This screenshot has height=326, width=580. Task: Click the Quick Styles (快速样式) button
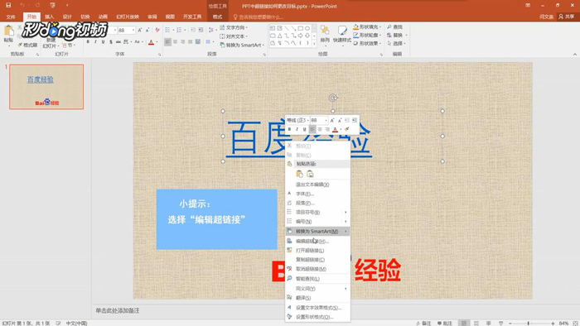pos(341,35)
